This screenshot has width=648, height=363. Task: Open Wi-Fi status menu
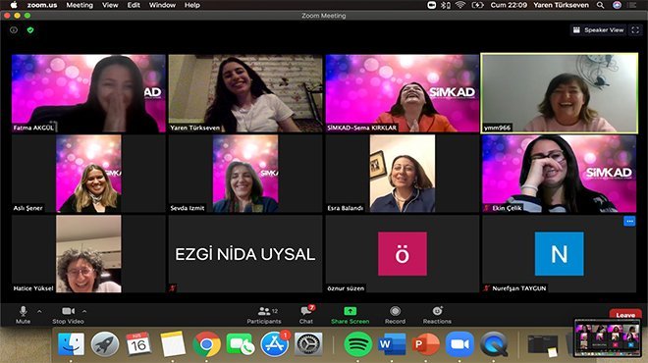point(459,5)
